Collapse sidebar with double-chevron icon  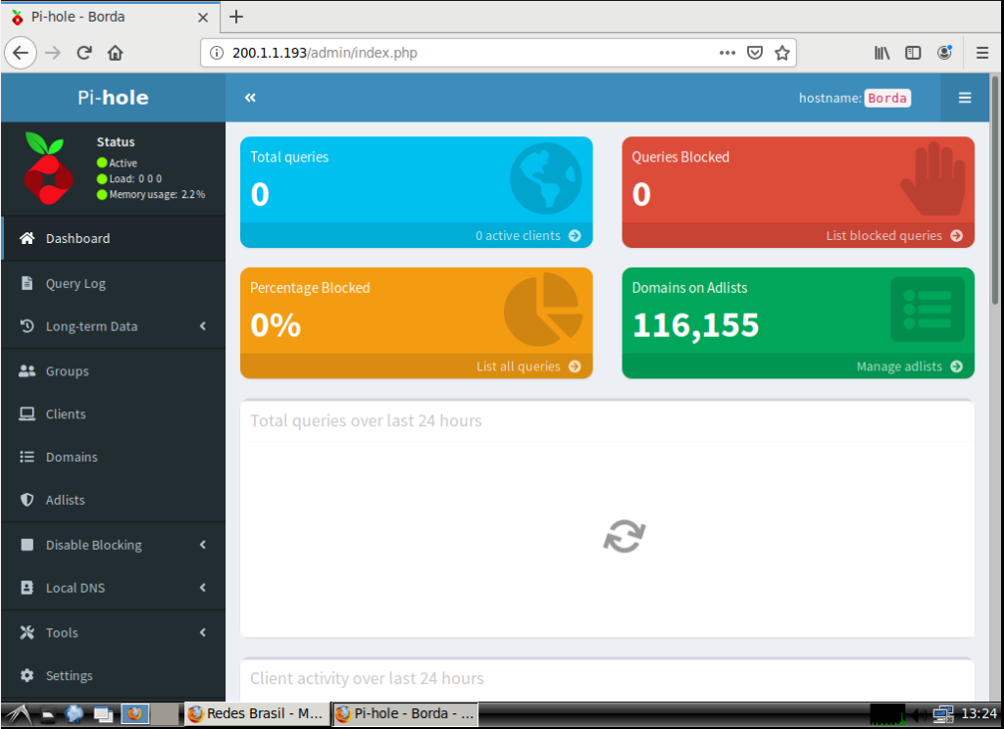coord(250,97)
